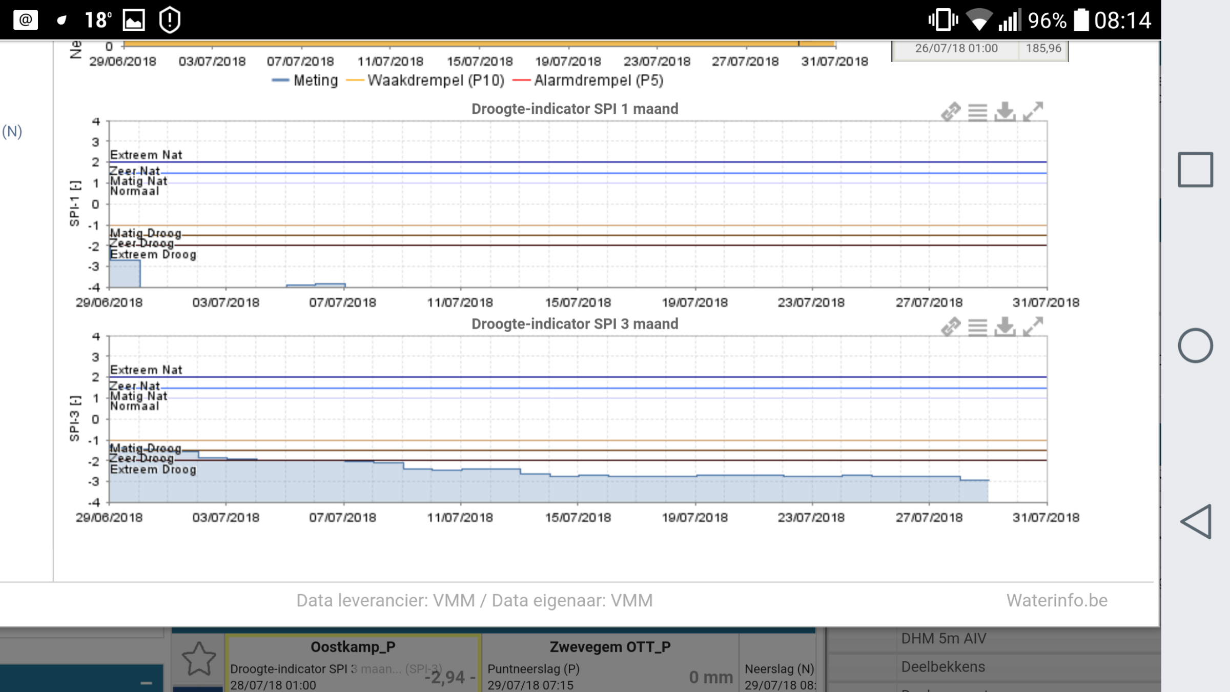This screenshot has height=692, width=1230.
Task: Click the Data leverancier: VMM footer text
Action: click(475, 600)
